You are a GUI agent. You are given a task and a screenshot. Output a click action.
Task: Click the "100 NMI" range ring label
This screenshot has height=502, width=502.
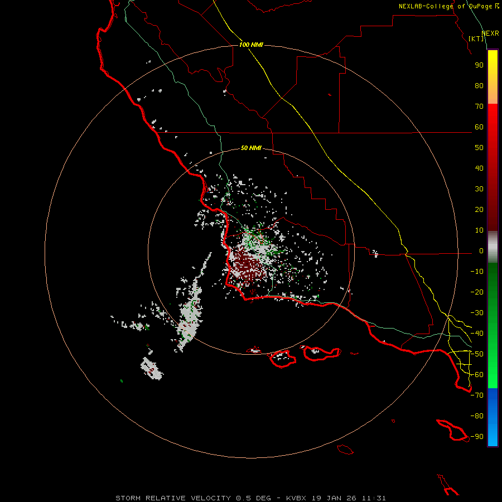[251, 45]
